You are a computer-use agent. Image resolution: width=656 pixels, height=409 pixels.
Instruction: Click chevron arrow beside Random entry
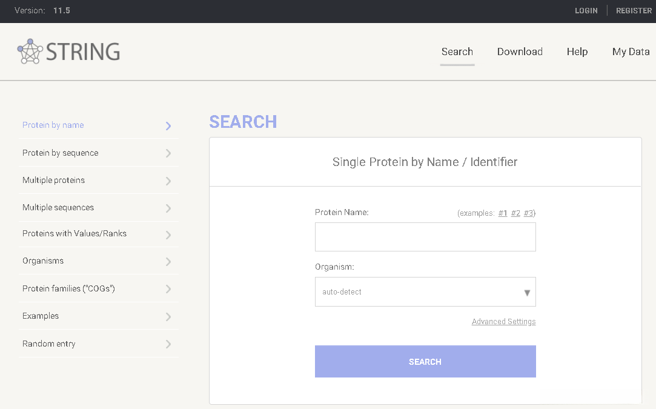[x=168, y=344]
